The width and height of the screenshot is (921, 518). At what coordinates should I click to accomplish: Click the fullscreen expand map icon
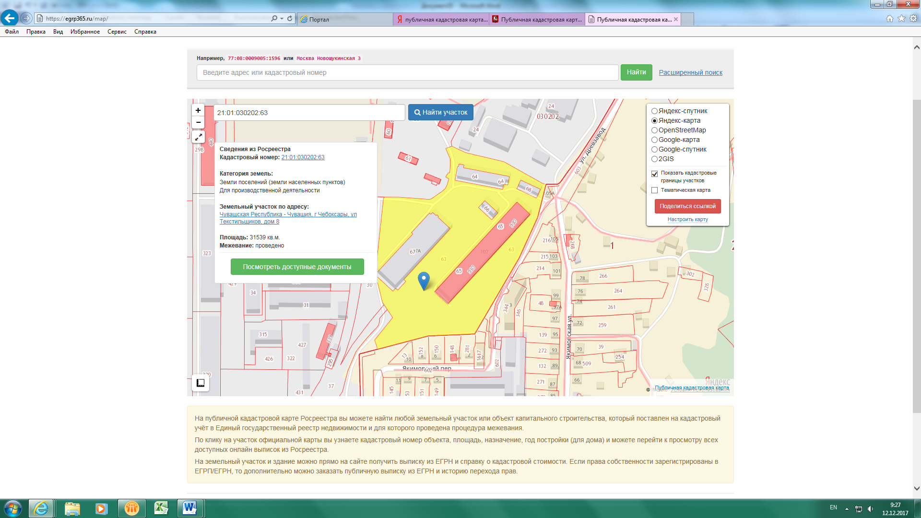point(198,137)
